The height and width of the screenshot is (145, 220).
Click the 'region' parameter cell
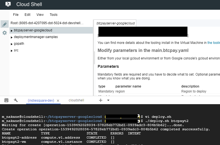[x=120, y=91]
